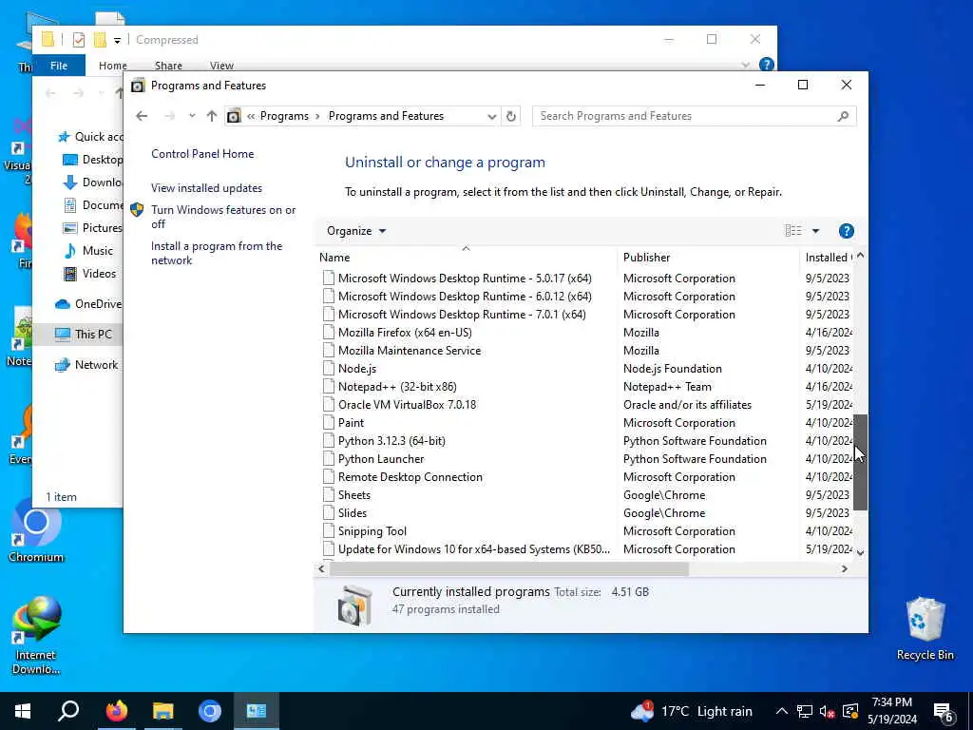973x730 pixels.
Task: Select Oracle VM VirtualBox 7.0.18 entry
Action: [x=407, y=405]
